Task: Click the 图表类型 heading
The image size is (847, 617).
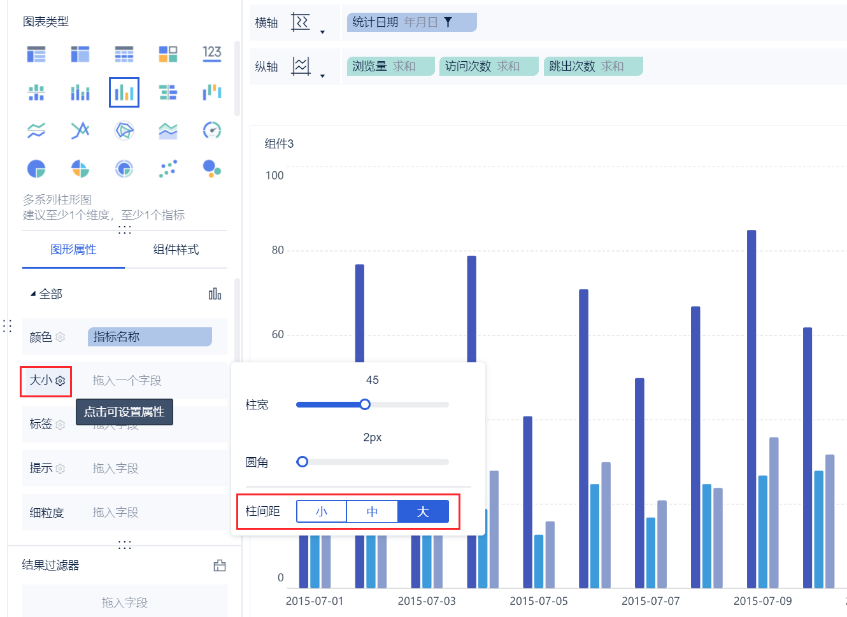Action: point(46,22)
